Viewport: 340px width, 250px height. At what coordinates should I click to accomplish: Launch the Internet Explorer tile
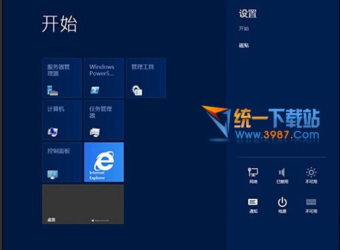[x=104, y=162]
